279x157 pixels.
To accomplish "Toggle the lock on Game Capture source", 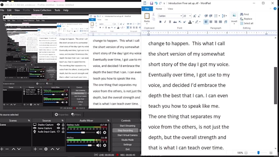I will pyautogui.click(x=63, y=128).
